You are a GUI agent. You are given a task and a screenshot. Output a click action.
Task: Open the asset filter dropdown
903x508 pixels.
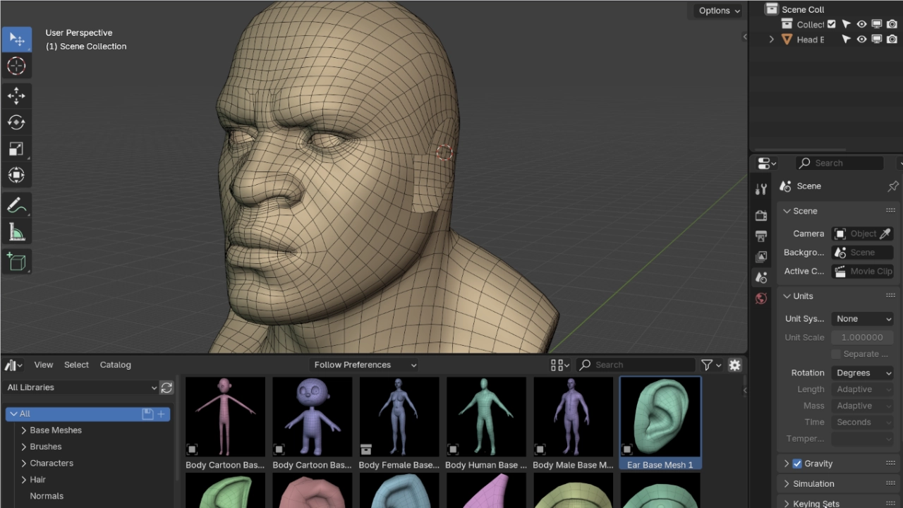(711, 365)
